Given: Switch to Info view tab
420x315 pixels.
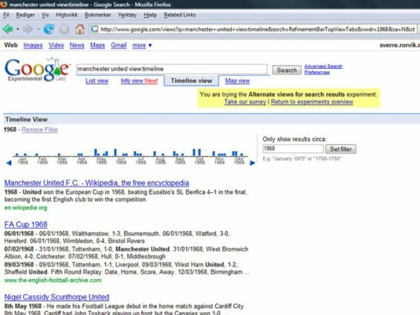Looking at the screenshot, I should pos(139,81).
